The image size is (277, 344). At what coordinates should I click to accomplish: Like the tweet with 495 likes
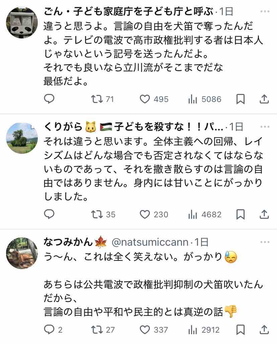pyautogui.click(x=154, y=99)
